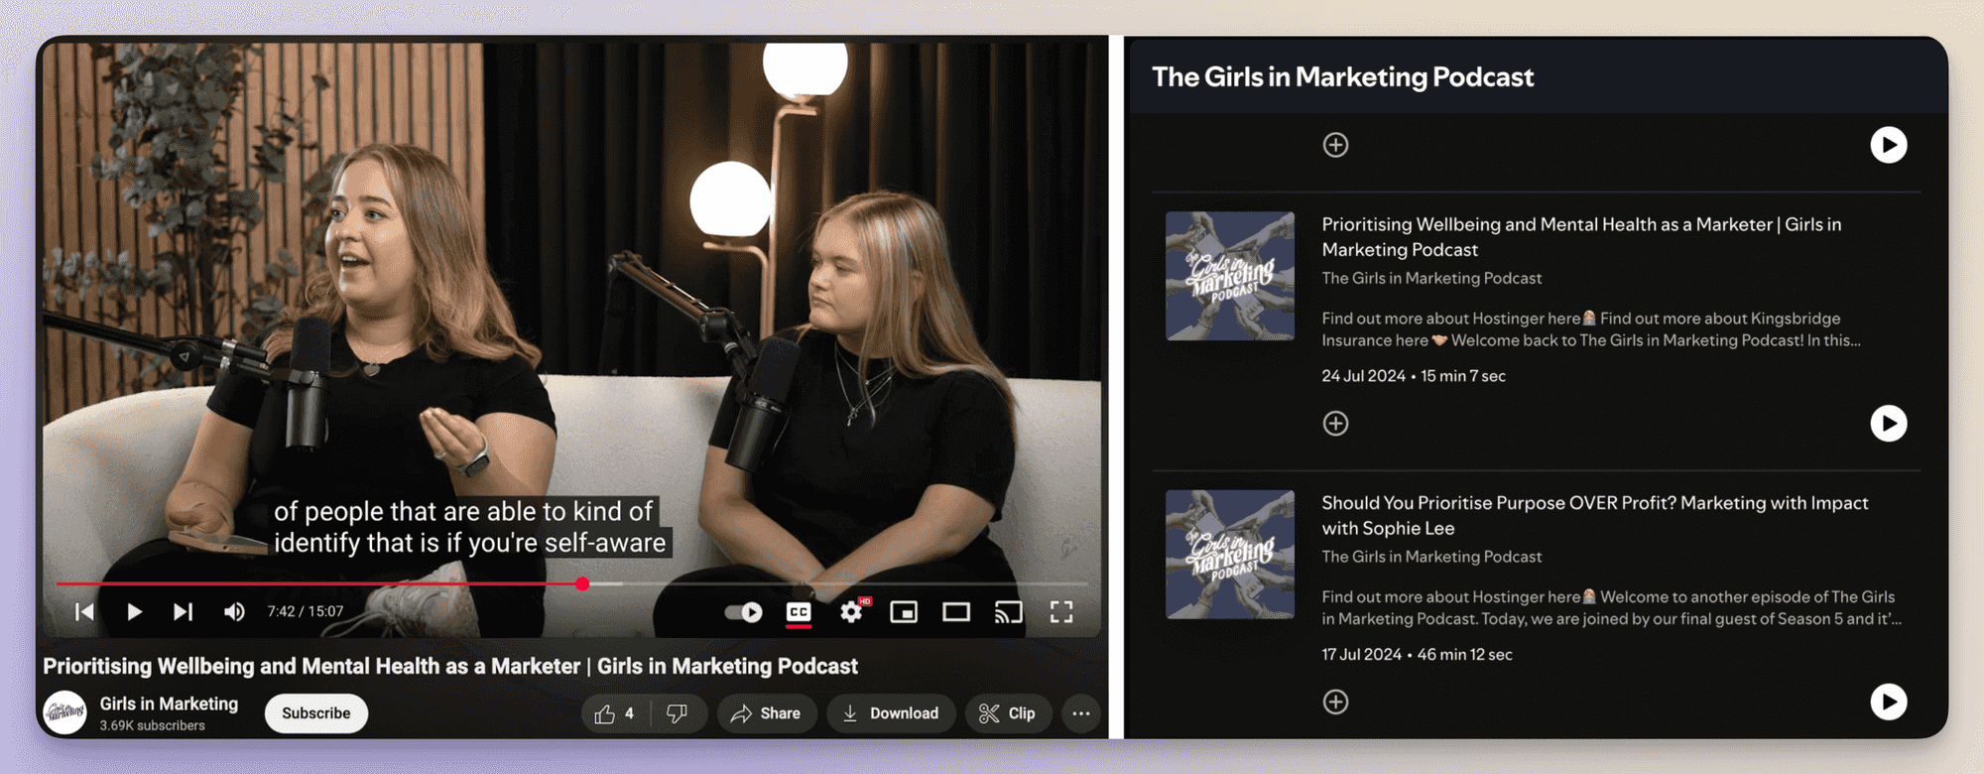The image size is (1984, 774).
Task: Toggle closed captions CC button
Action: tap(799, 612)
